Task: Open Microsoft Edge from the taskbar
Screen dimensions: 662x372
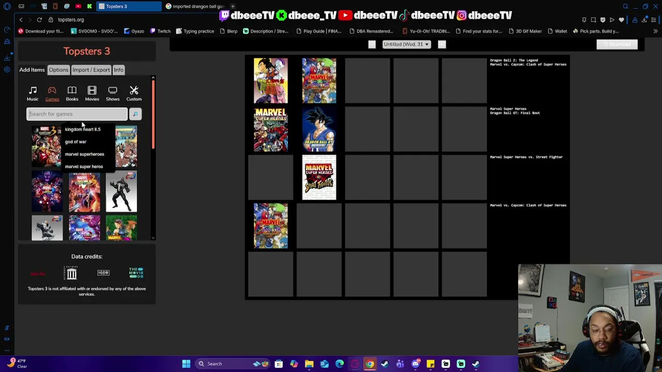Action: coord(340,364)
